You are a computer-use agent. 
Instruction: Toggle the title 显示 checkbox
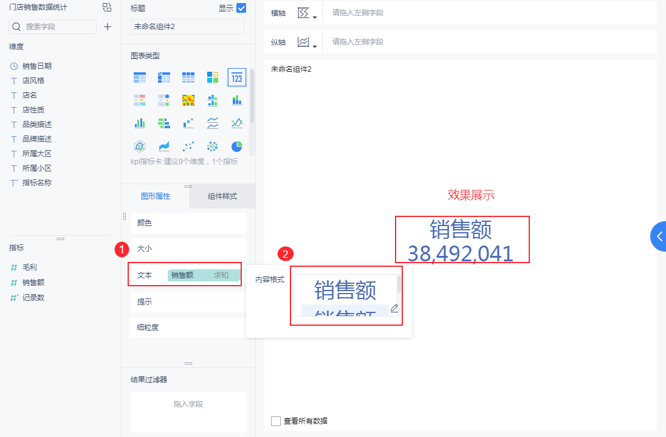[241, 8]
